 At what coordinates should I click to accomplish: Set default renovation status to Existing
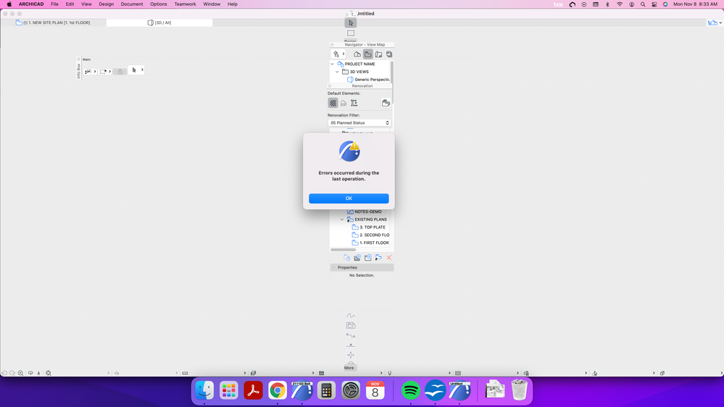(333, 103)
